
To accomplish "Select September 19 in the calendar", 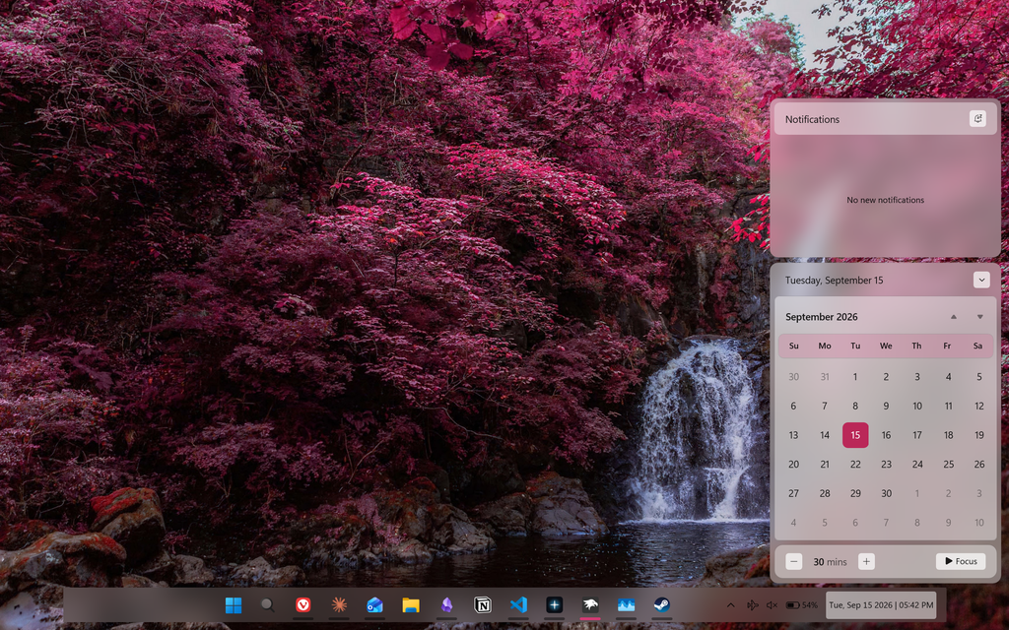I will click(978, 435).
